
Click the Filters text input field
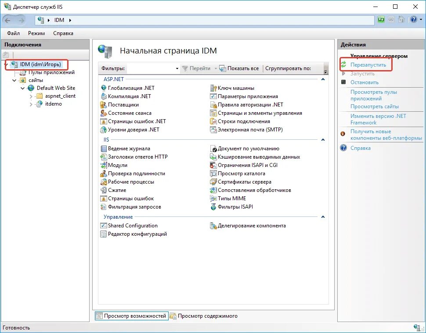point(151,68)
